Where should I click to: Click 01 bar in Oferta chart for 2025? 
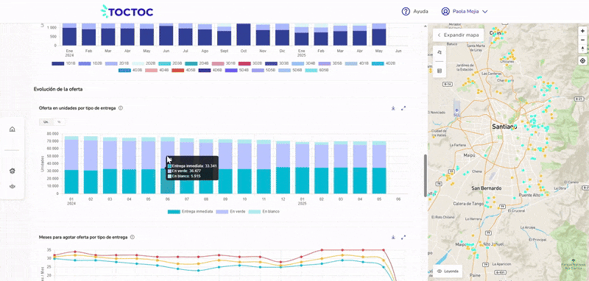tap(302, 168)
